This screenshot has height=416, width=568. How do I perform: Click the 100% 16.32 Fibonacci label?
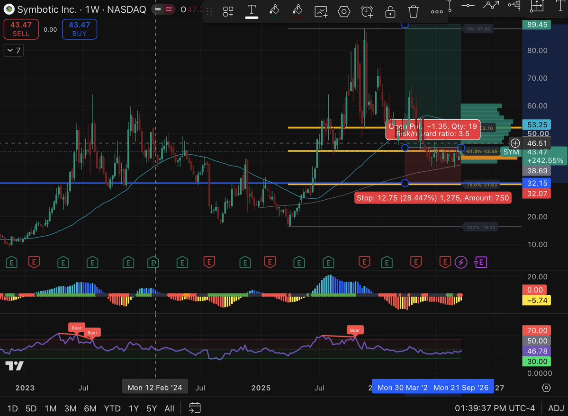[481, 228]
